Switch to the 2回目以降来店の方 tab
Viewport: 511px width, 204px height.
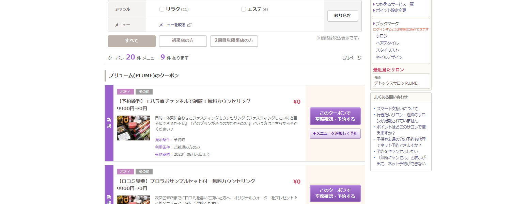pos(234,41)
